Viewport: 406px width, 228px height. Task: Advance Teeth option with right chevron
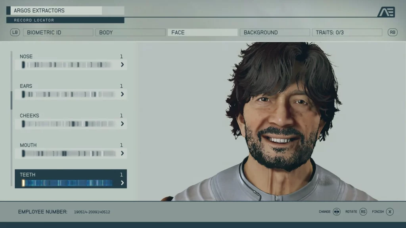point(122,183)
